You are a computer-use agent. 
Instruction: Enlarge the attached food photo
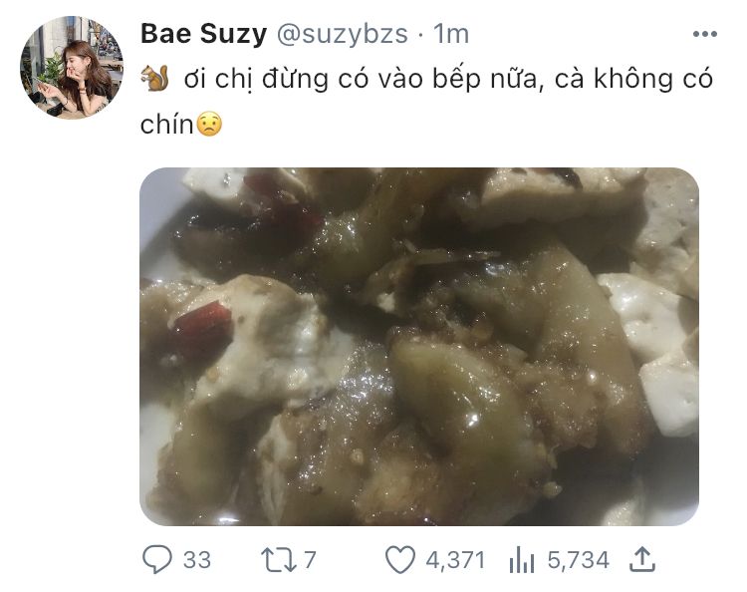[419, 347]
